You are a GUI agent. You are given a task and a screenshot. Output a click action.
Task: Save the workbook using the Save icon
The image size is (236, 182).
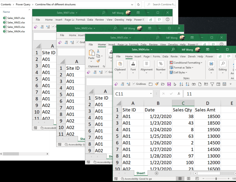(169, 84)
